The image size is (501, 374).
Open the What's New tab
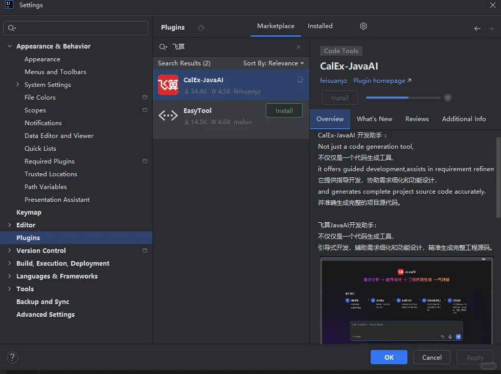click(374, 119)
